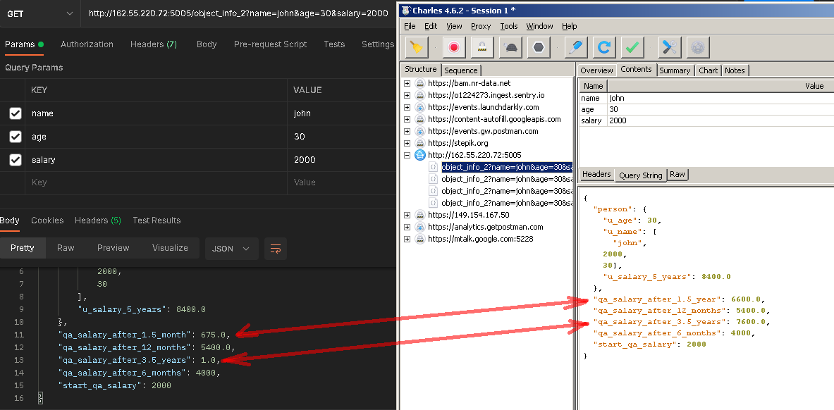Click the repeat request blue arrow icon
Viewport: 834px width, 410px height.
pos(603,47)
